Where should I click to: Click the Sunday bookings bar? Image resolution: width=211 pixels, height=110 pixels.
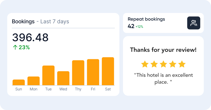pyautogui.click(x=19, y=82)
